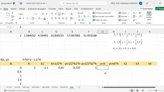Toggle italic K formatting

pyautogui.click(x=24, y=18)
